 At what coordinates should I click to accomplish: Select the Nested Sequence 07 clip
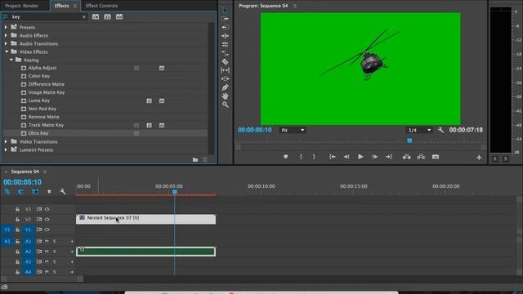tap(145, 219)
